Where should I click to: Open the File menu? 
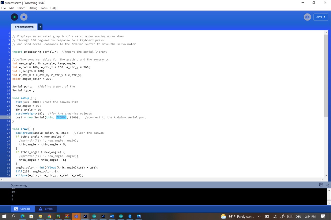tap(4, 8)
